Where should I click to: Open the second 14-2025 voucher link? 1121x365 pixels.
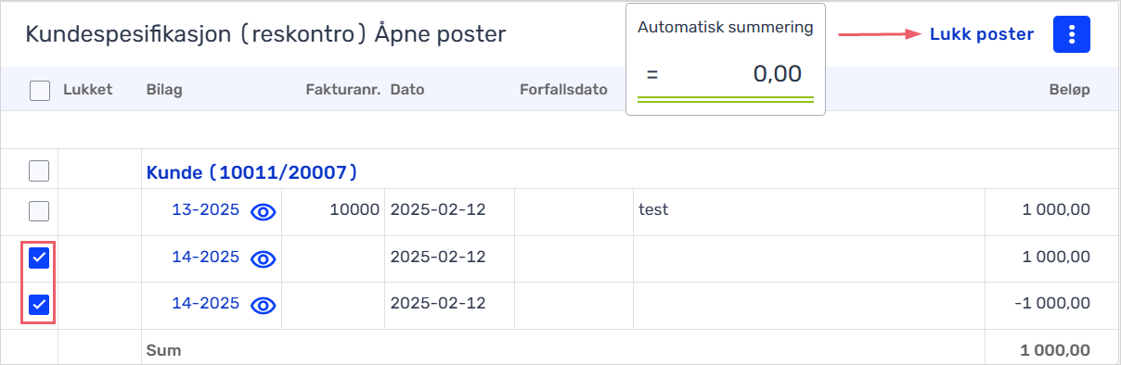205,304
